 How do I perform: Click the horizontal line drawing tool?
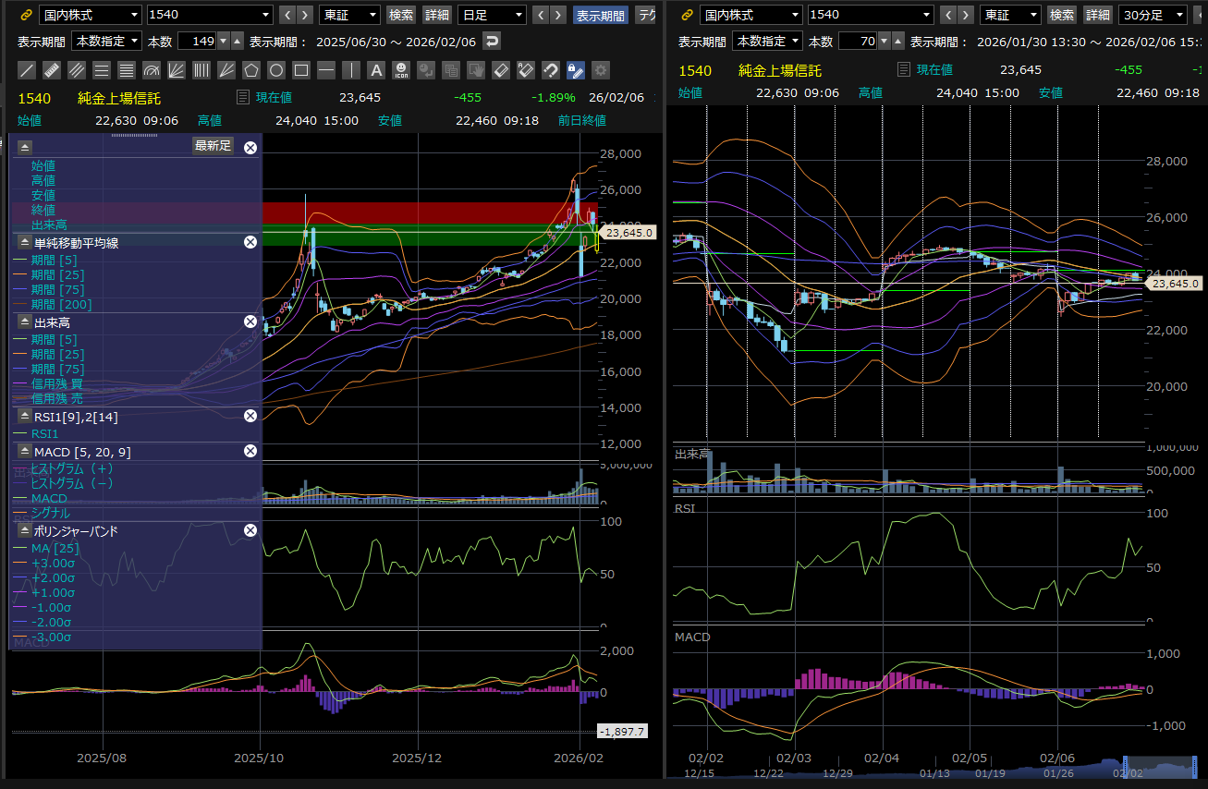click(x=326, y=70)
